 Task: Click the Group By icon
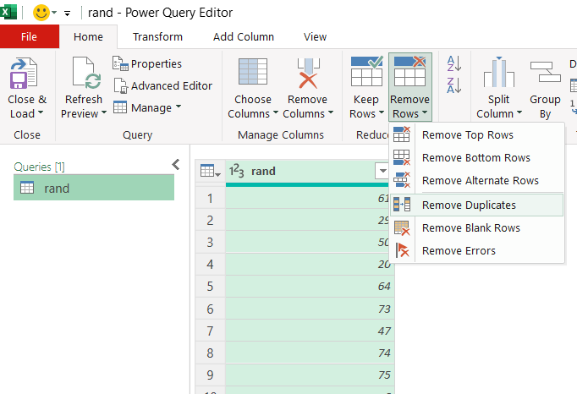coord(545,76)
